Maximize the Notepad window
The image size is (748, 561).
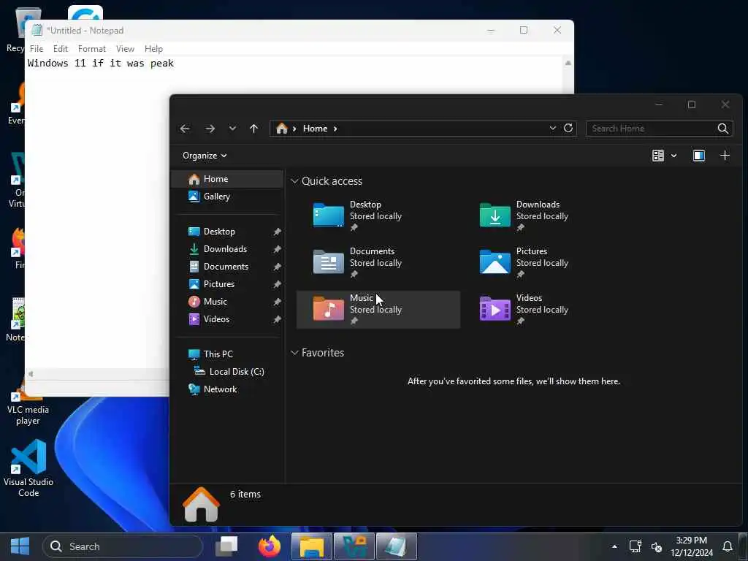pos(523,30)
